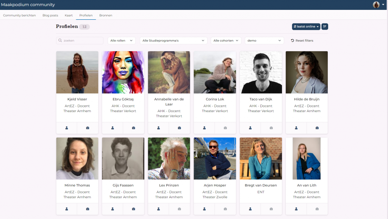388x219 pixels.
Task: Switch to the Community berichten tab
Action: pos(19,16)
